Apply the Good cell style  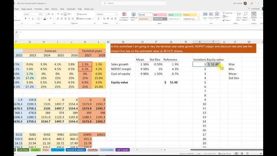(x=175, y=15)
